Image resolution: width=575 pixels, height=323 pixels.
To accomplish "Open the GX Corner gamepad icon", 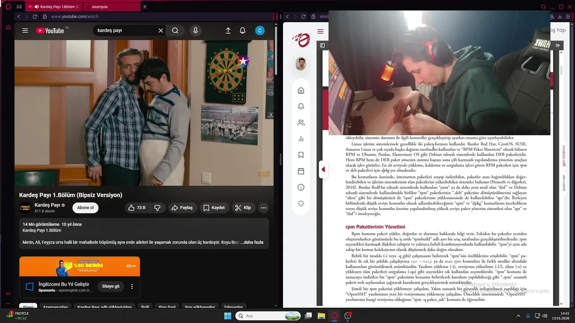I will pos(19,7).
